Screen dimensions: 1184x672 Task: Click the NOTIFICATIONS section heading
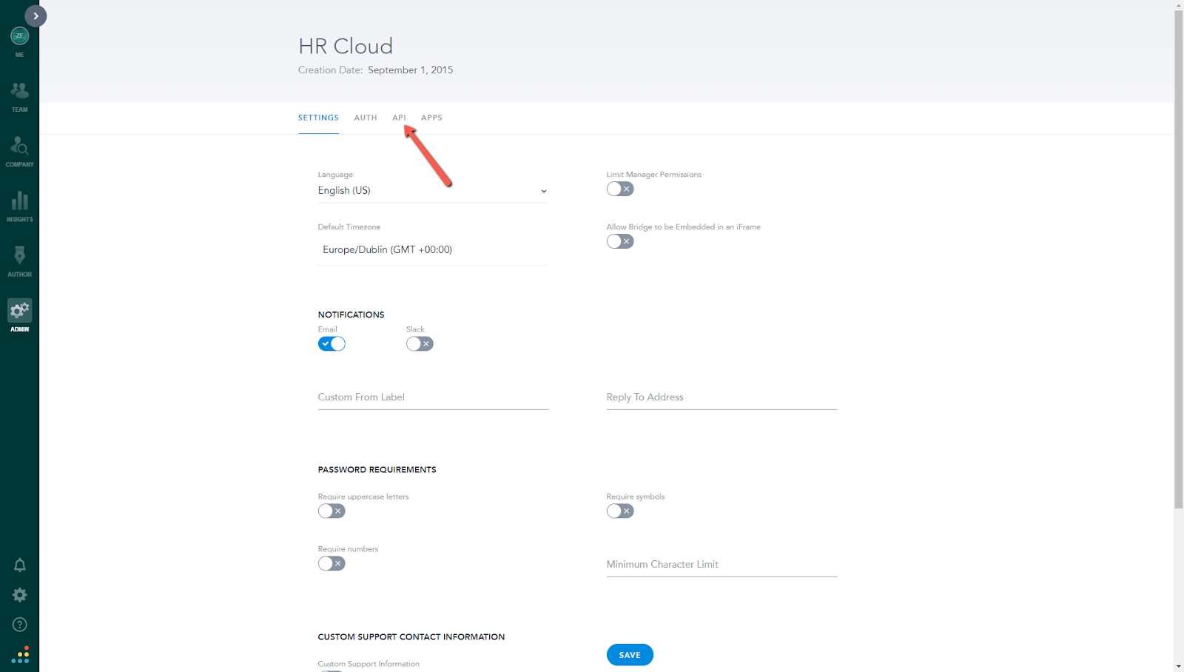click(x=351, y=315)
